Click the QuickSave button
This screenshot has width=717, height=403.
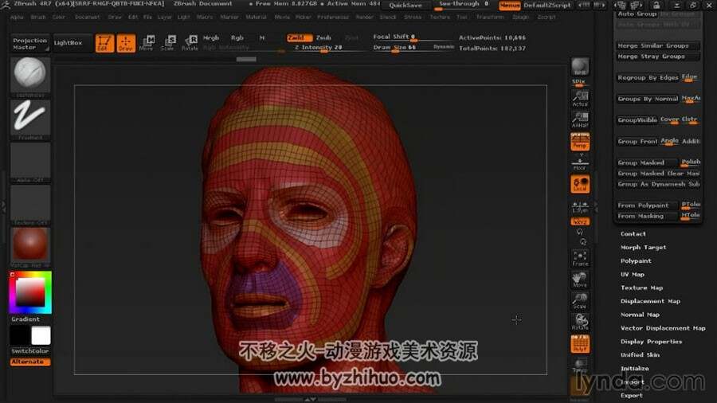[x=406, y=6]
